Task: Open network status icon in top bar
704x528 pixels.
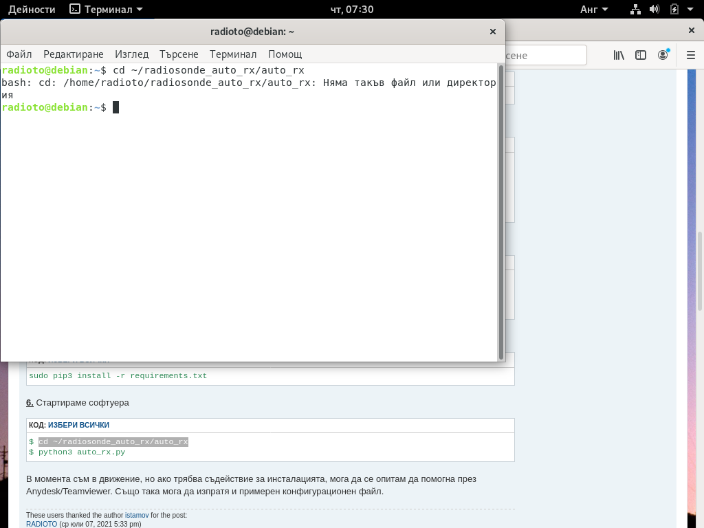Action: (x=635, y=10)
